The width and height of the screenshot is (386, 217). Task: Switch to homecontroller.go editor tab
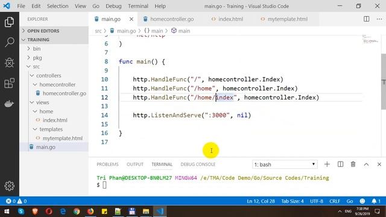[x=172, y=19]
